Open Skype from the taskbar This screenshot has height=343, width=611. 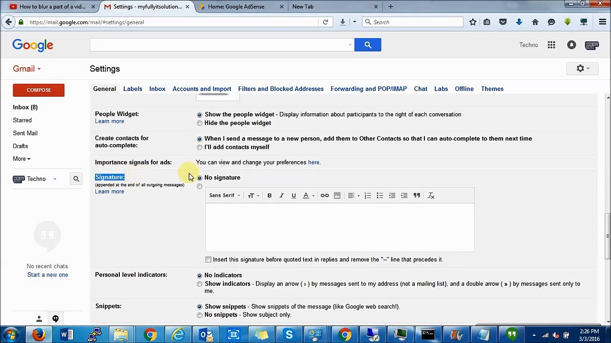click(289, 335)
